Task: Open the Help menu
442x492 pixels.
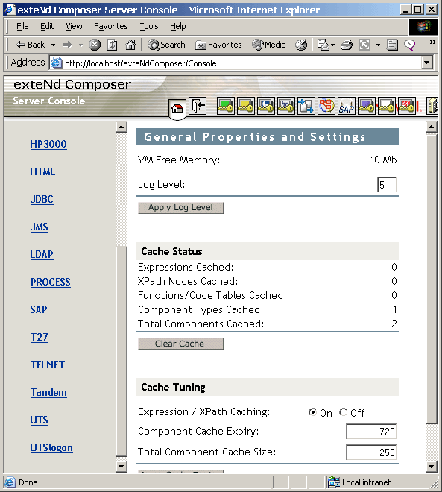Action: pyautogui.click(x=178, y=26)
